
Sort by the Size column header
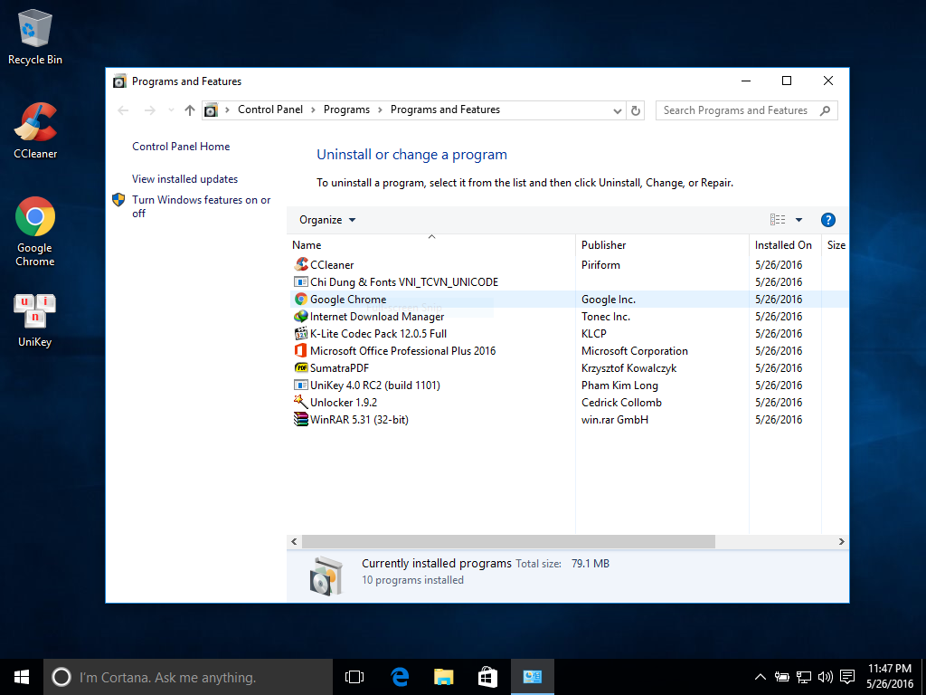835,244
